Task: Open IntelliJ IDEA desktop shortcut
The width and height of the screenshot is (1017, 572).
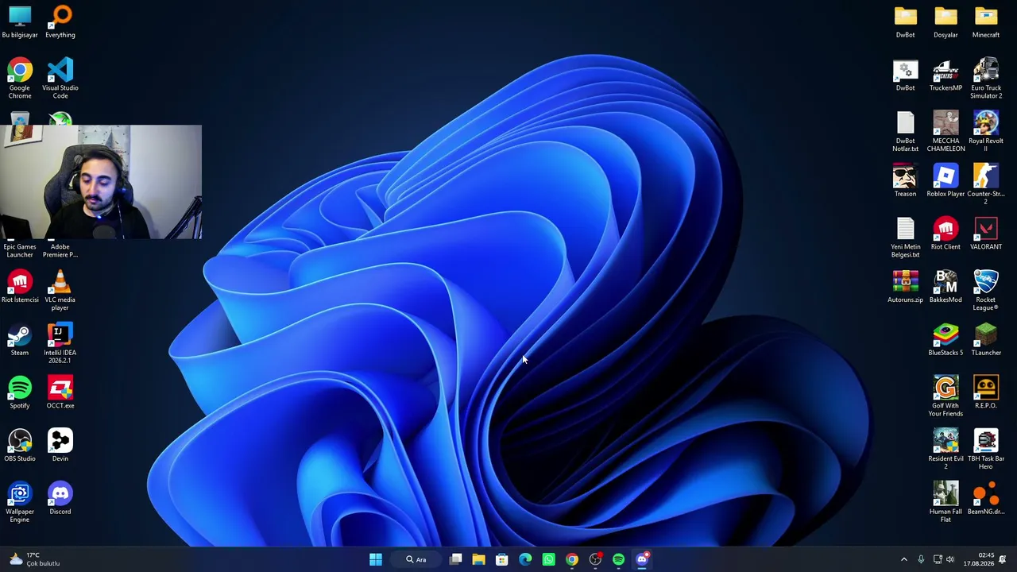Action: click(60, 343)
